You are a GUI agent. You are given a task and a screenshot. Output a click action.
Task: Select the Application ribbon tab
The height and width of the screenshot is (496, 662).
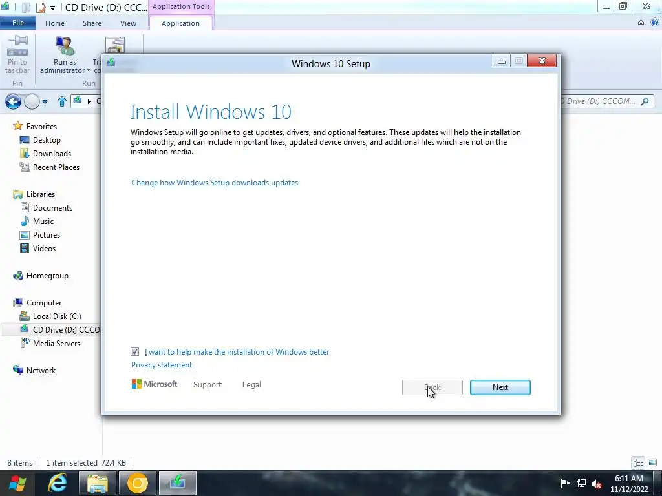click(181, 23)
